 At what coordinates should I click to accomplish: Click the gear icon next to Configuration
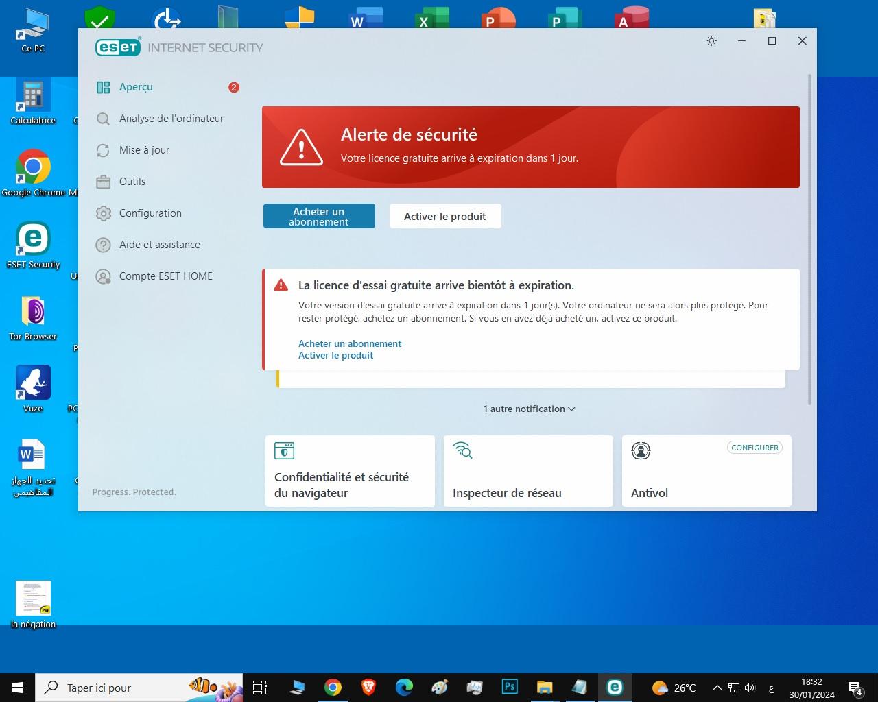tap(104, 213)
